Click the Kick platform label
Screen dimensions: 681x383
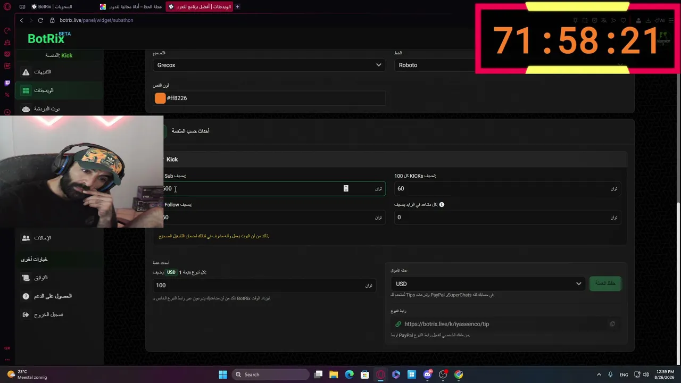172,160
